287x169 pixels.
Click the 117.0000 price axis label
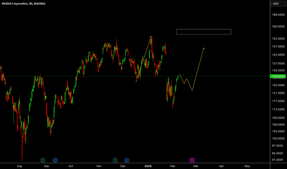[x=278, y=101]
